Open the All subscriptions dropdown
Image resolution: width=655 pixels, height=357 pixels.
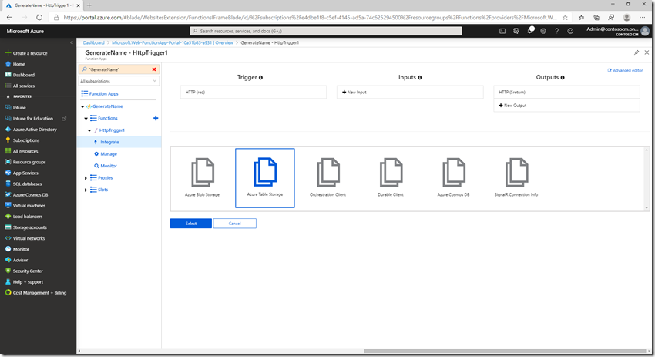[119, 81]
